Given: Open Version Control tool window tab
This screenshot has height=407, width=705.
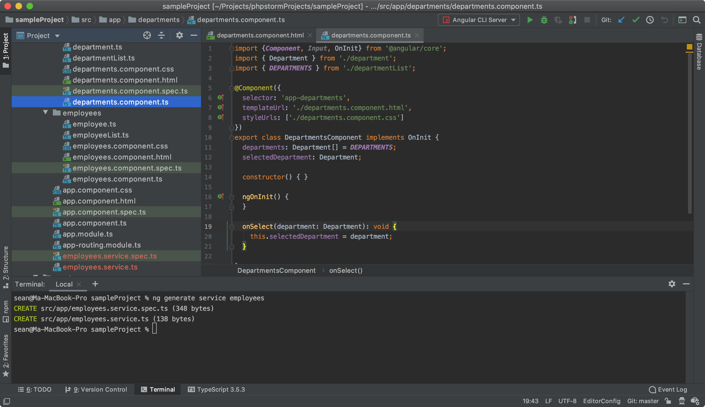Looking at the screenshot, I should coord(96,389).
